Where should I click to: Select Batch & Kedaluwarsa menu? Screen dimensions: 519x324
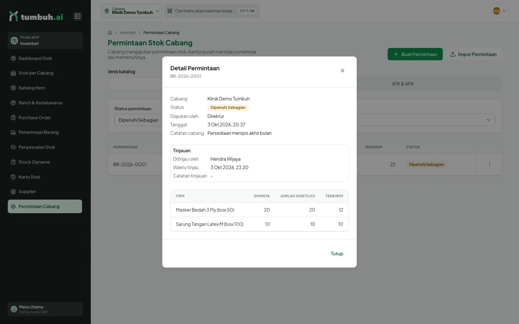click(45, 103)
